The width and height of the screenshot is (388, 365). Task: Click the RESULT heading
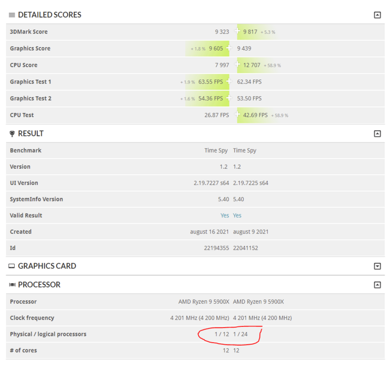pos(31,134)
